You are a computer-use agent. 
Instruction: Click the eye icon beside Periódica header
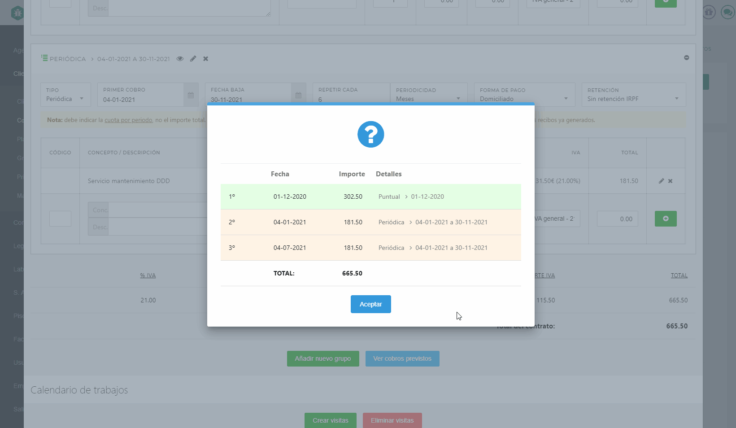(180, 59)
